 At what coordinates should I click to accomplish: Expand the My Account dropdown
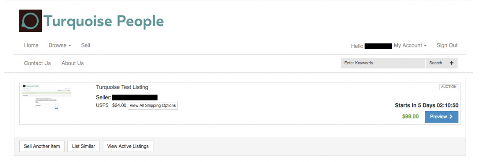pos(410,45)
